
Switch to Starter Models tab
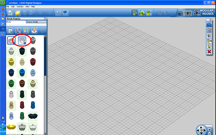pos(36,22)
